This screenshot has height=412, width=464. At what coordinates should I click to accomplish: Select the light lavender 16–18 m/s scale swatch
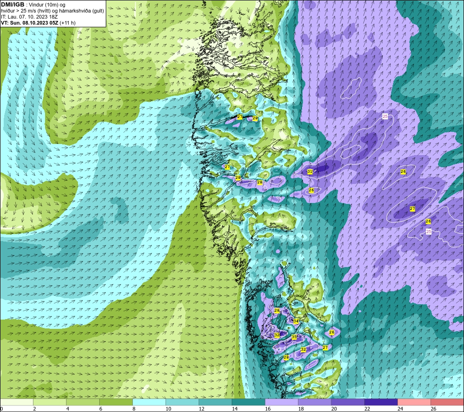point(282,402)
